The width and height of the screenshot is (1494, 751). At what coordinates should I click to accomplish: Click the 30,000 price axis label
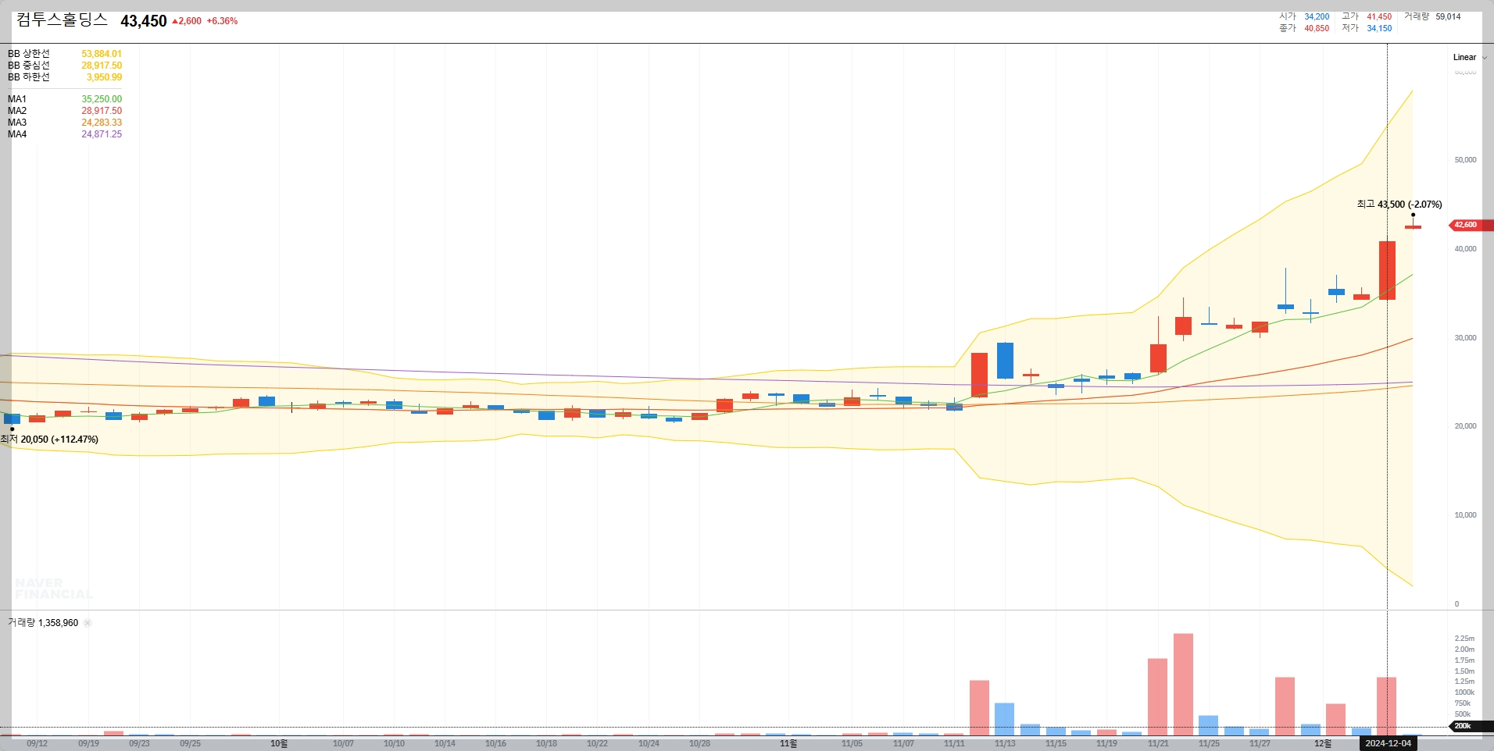(1465, 338)
